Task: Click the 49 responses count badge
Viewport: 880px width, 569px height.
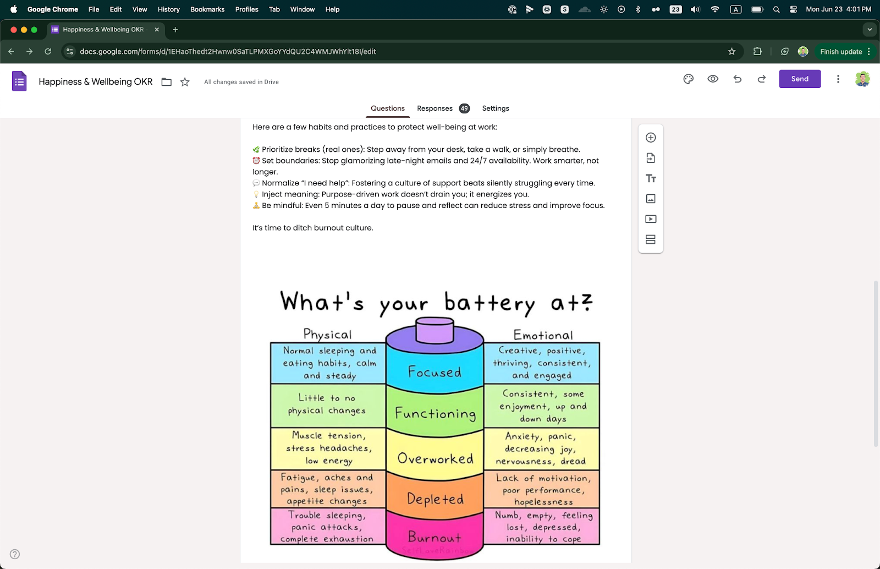Action: pos(464,108)
